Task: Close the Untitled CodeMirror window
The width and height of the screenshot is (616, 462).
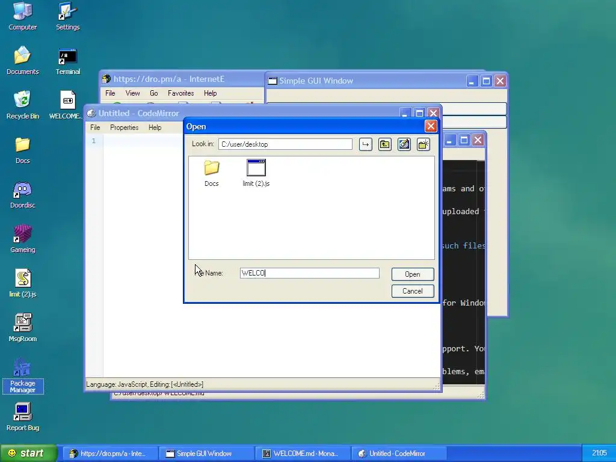Action: [433, 113]
